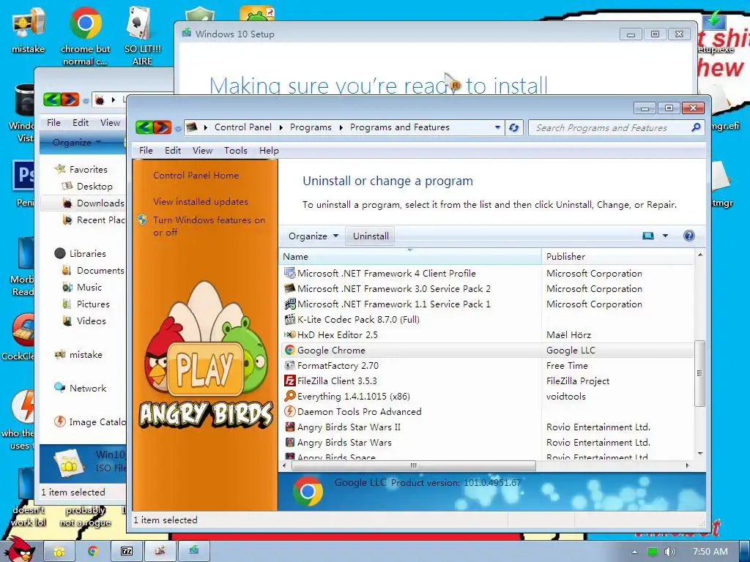
Task: Open the help question mark icon
Action: pos(688,236)
